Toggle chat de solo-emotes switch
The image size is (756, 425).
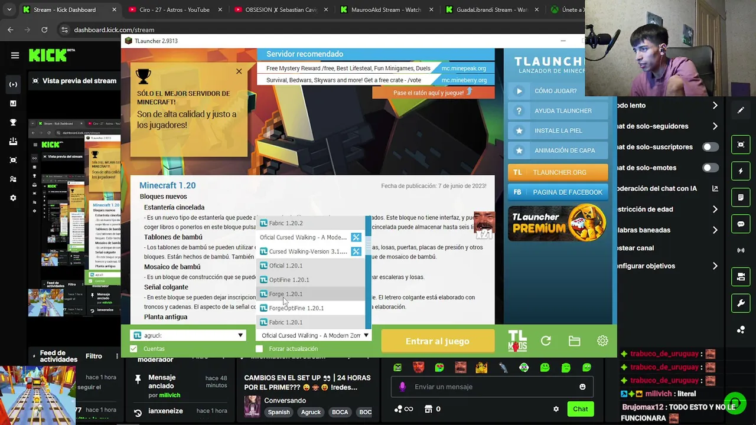point(710,168)
